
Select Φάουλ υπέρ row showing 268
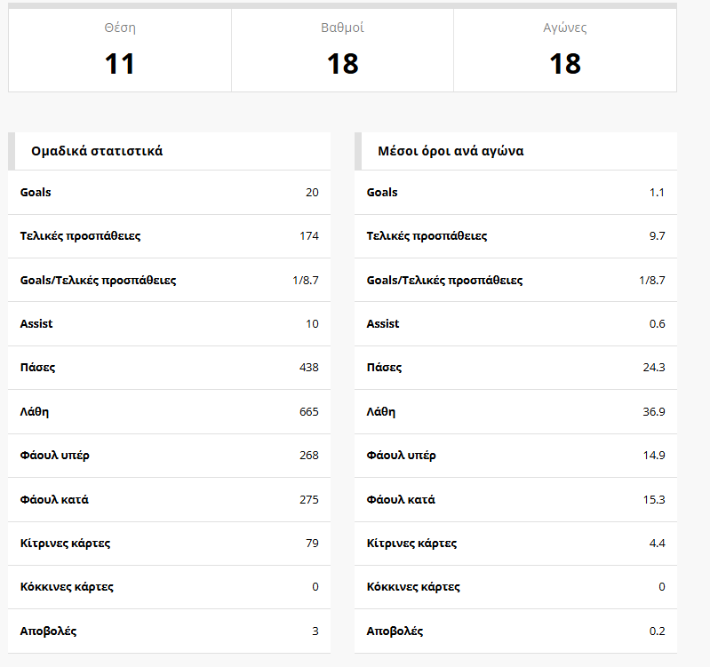point(169,456)
